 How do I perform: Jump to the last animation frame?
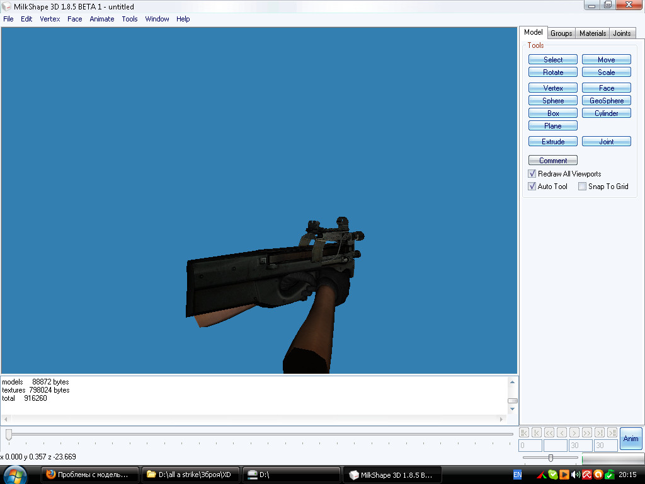pos(612,432)
